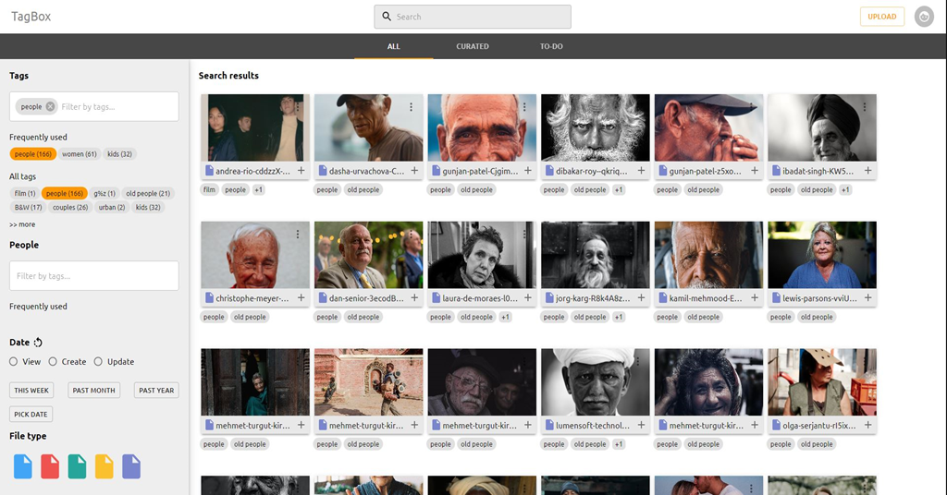Add tag to laura-de-moraes file
Image resolution: width=947 pixels, height=495 pixels.
(x=528, y=298)
